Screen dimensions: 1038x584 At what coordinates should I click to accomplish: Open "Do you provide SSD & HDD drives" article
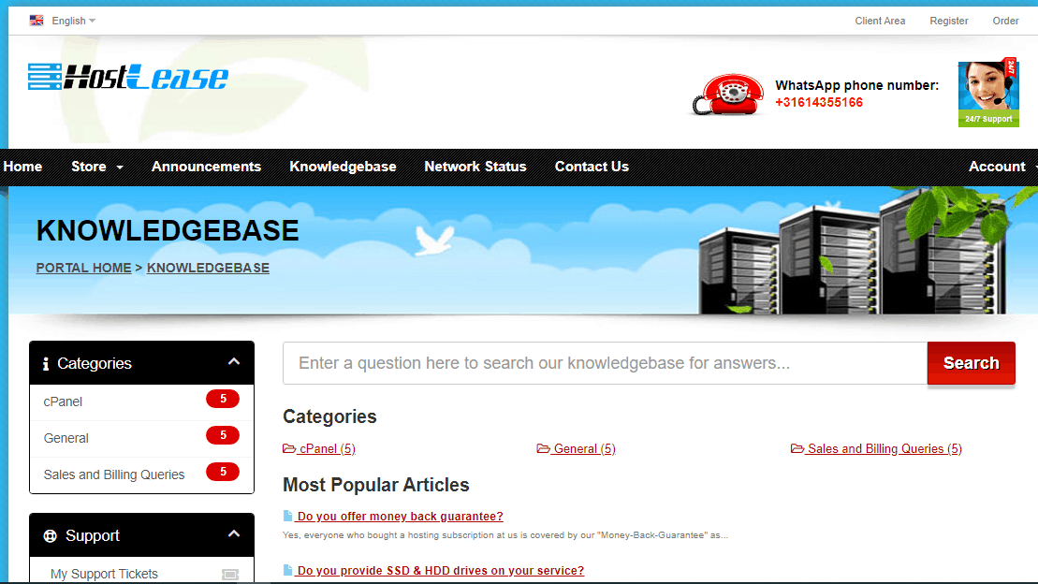click(x=440, y=570)
